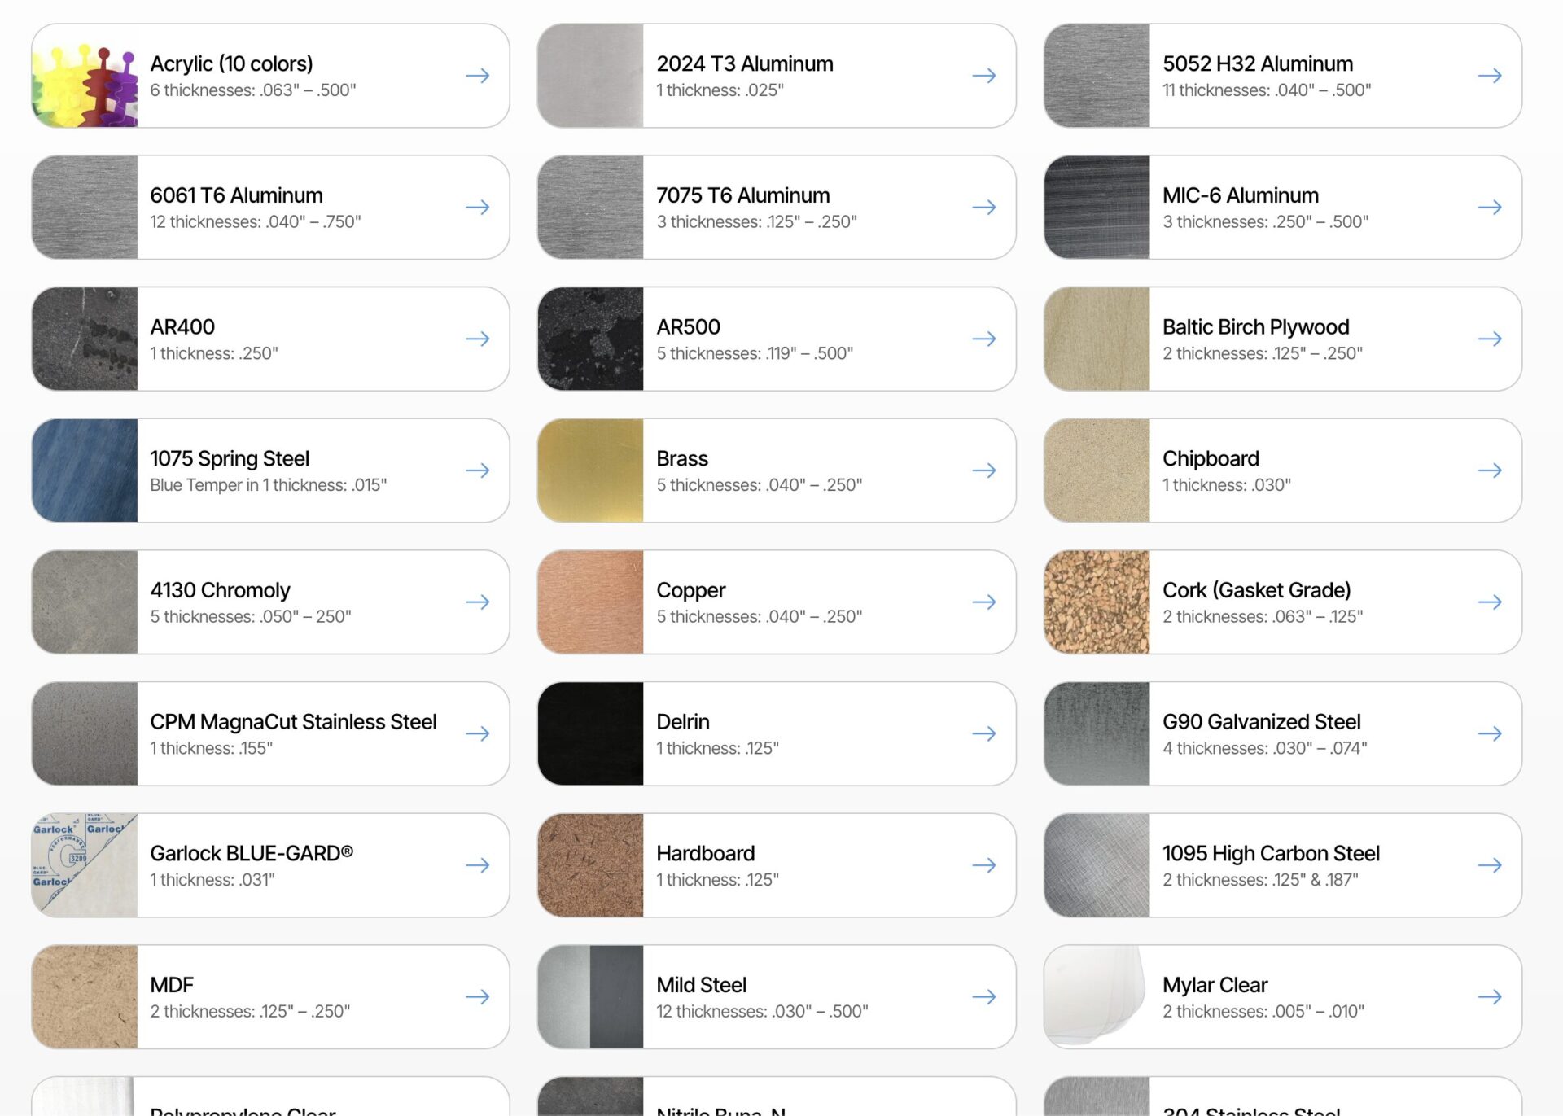The width and height of the screenshot is (1563, 1116).
Task: Open the Acrylic colorful thumbnail
Action: (x=85, y=76)
